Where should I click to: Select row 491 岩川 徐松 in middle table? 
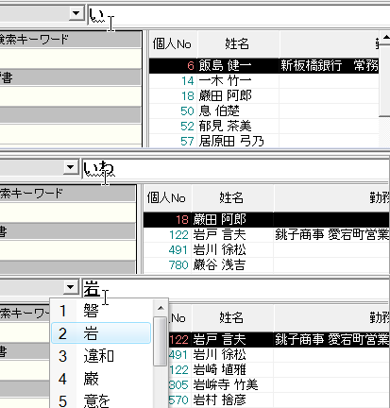click(x=266, y=250)
